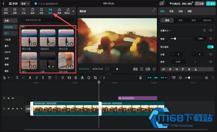Open the player panel menu icon

coord(153,11)
